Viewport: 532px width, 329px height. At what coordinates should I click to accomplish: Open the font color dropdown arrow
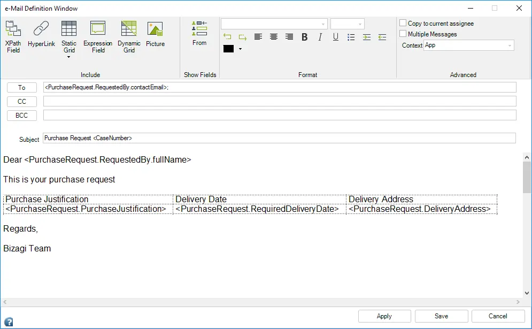[240, 49]
